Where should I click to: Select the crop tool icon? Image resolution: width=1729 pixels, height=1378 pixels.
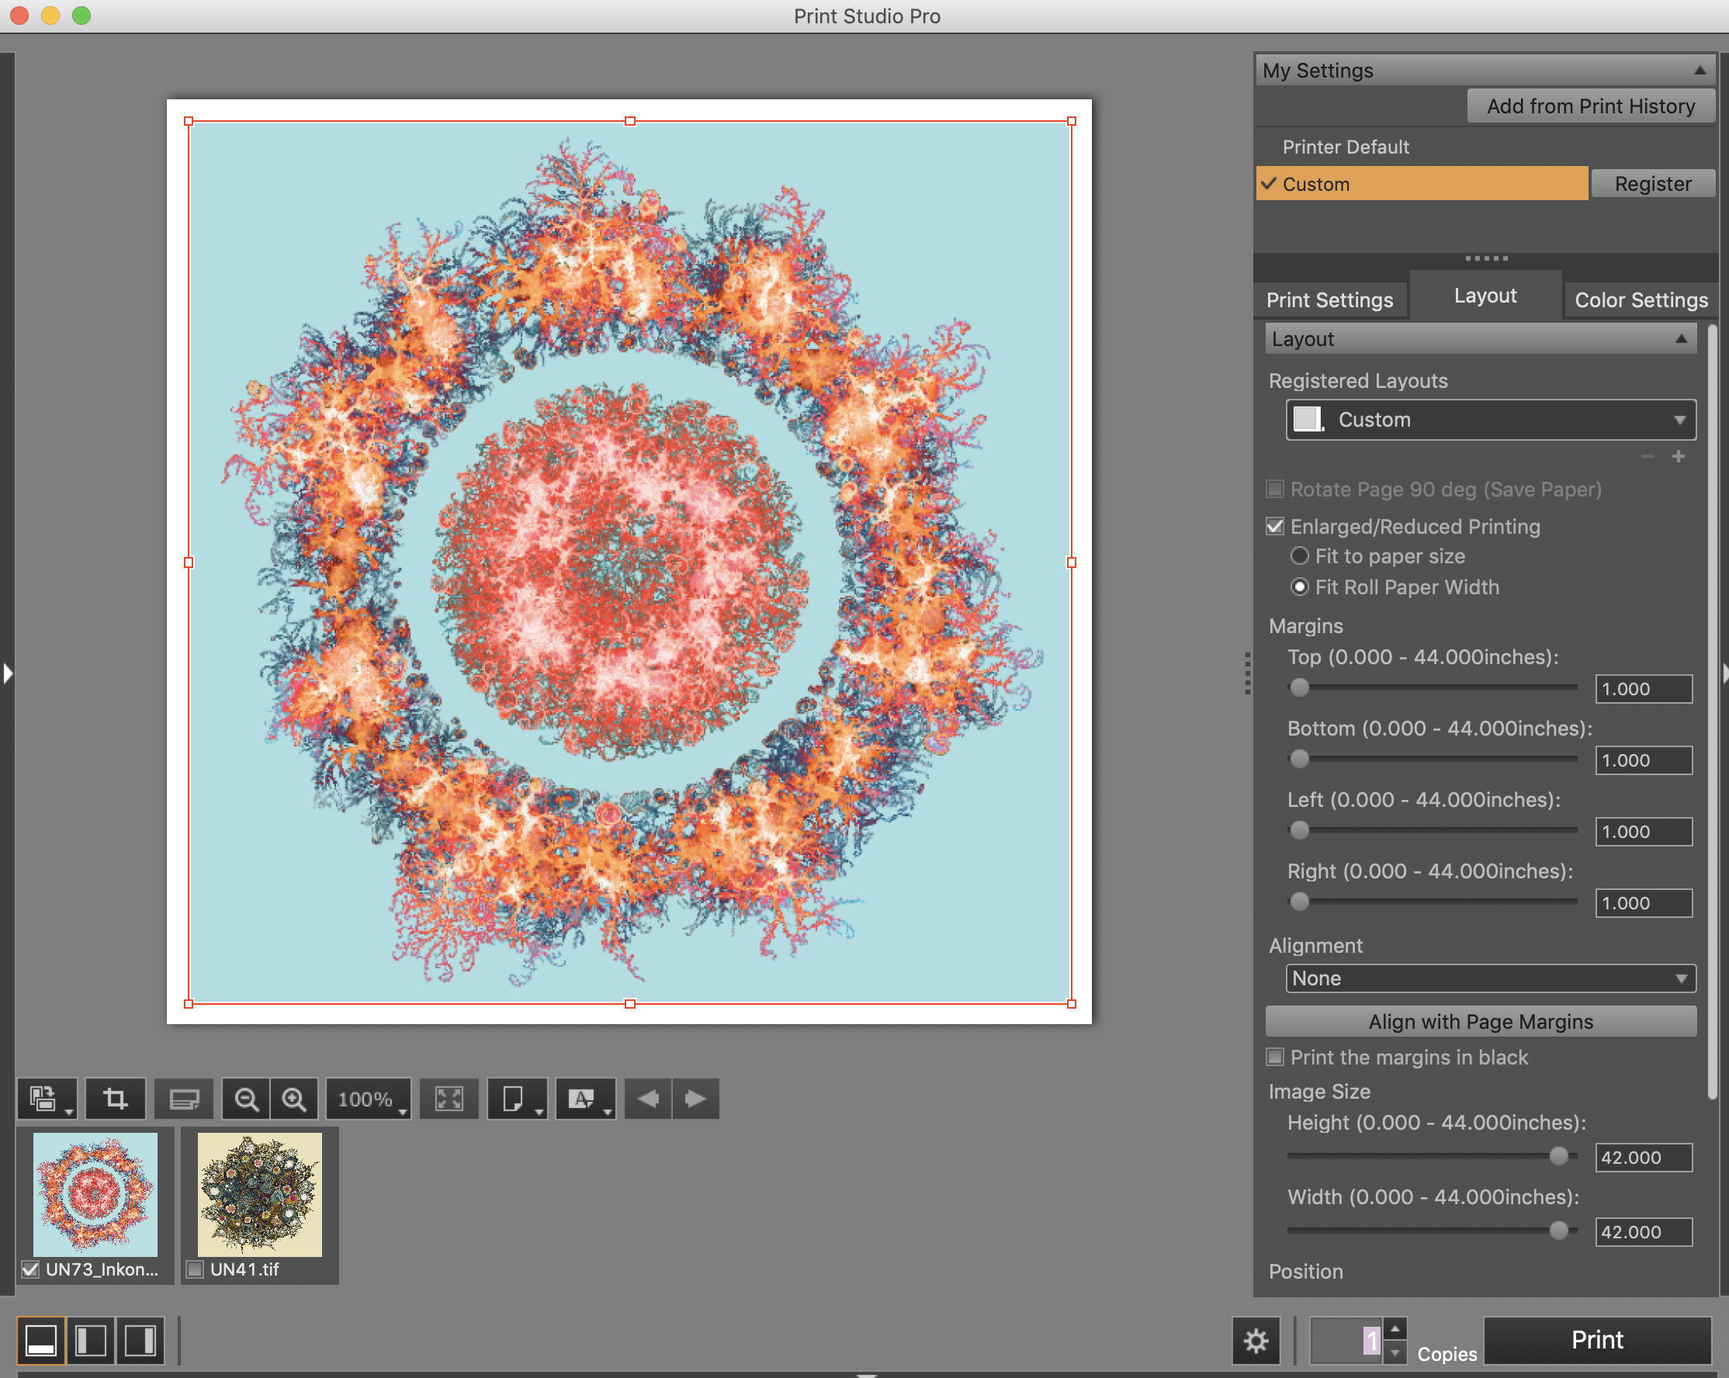tap(115, 1098)
